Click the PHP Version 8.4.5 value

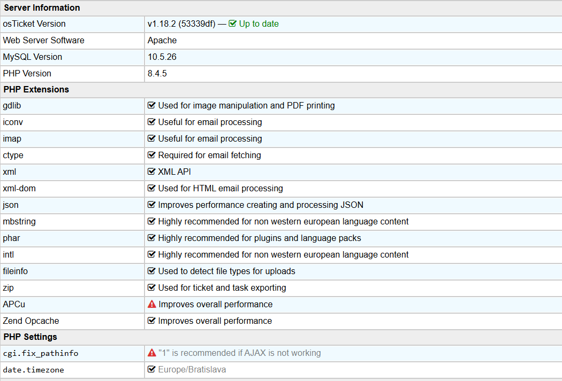click(157, 73)
